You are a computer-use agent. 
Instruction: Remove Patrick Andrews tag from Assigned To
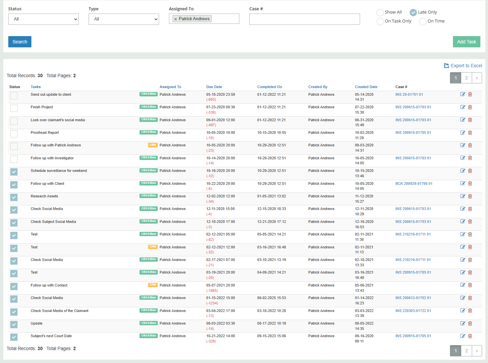pos(176,19)
